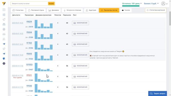
Task: Click the paper plane icon just above shield icon
Action: tap(4, 54)
